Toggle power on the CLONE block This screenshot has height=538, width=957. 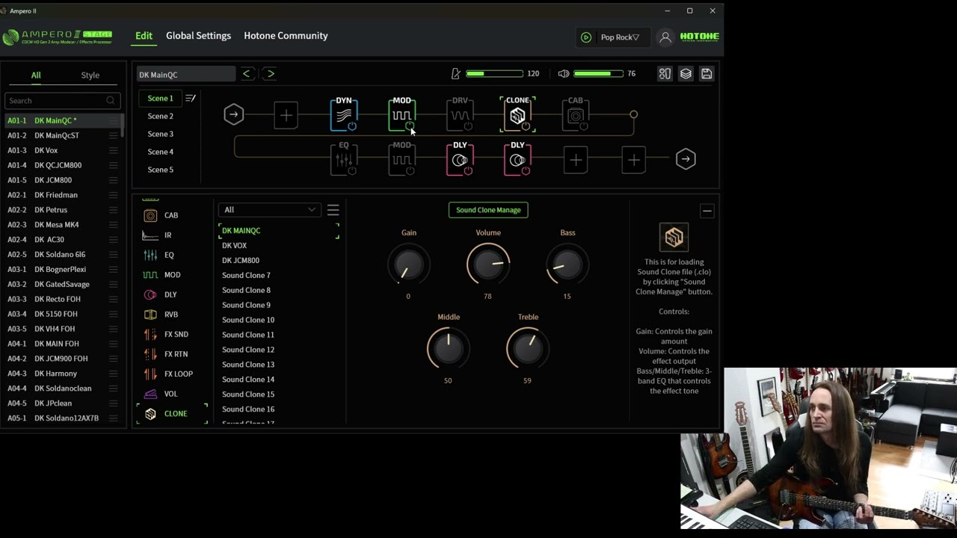pyautogui.click(x=526, y=126)
